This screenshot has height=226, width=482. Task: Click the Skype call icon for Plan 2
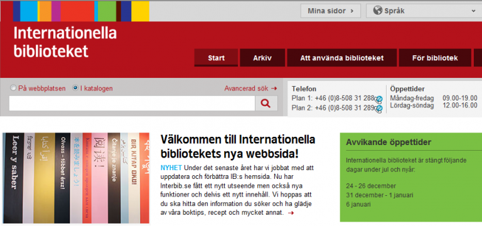coord(378,109)
